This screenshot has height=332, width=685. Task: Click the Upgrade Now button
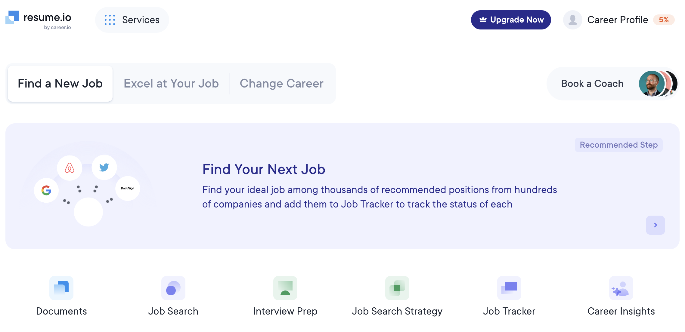(511, 20)
